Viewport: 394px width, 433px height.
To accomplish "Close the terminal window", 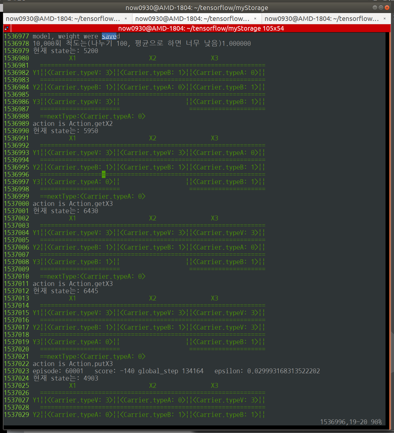I will pyautogui.click(x=387, y=8).
